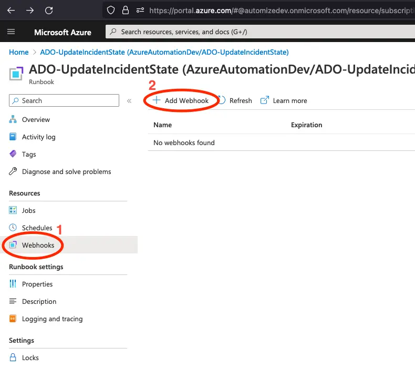This screenshot has width=415, height=368.
Task: Open the Azure portal hamburger menu
Action: [11, 32]
